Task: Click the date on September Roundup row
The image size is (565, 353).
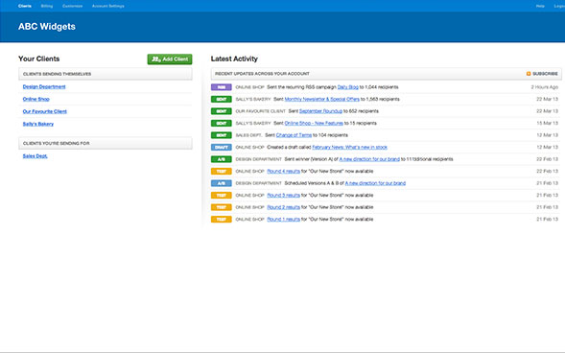Action: click(548, 111)
